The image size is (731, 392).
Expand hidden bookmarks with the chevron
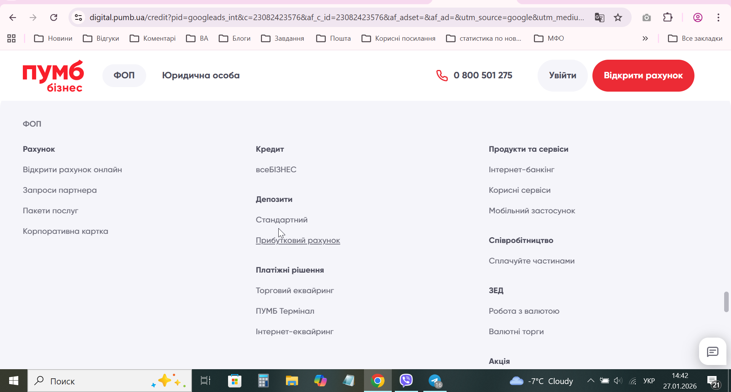[x=645, y=38]
